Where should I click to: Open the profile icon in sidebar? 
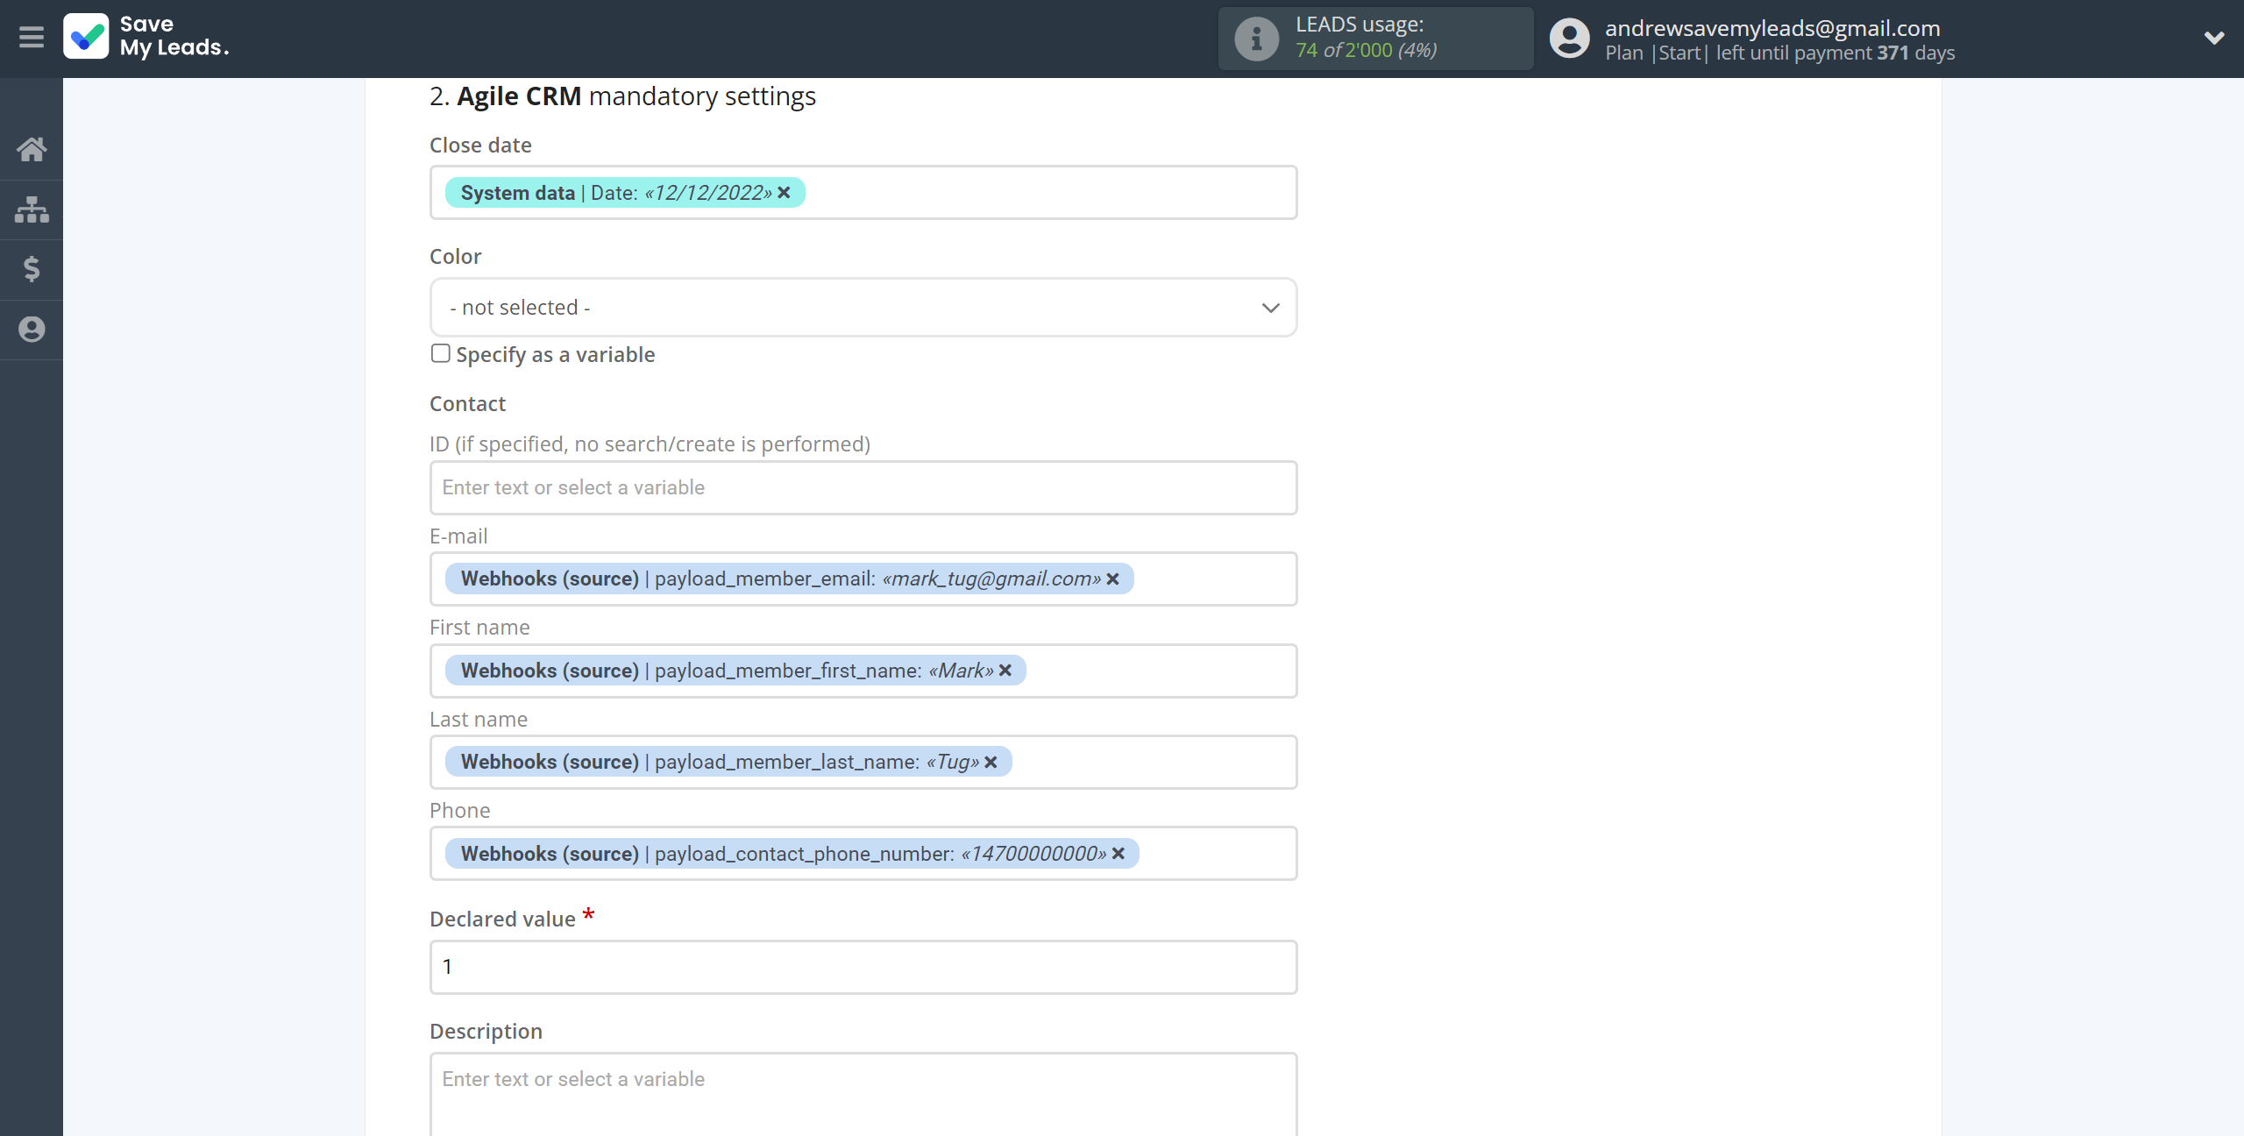(32, 330)
